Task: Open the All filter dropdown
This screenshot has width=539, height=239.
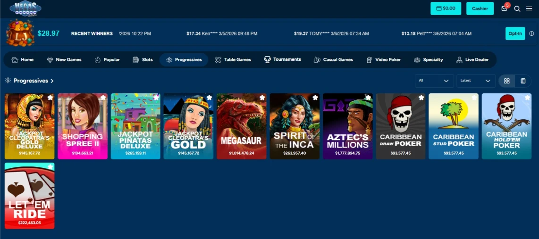Action: point(434,81)
